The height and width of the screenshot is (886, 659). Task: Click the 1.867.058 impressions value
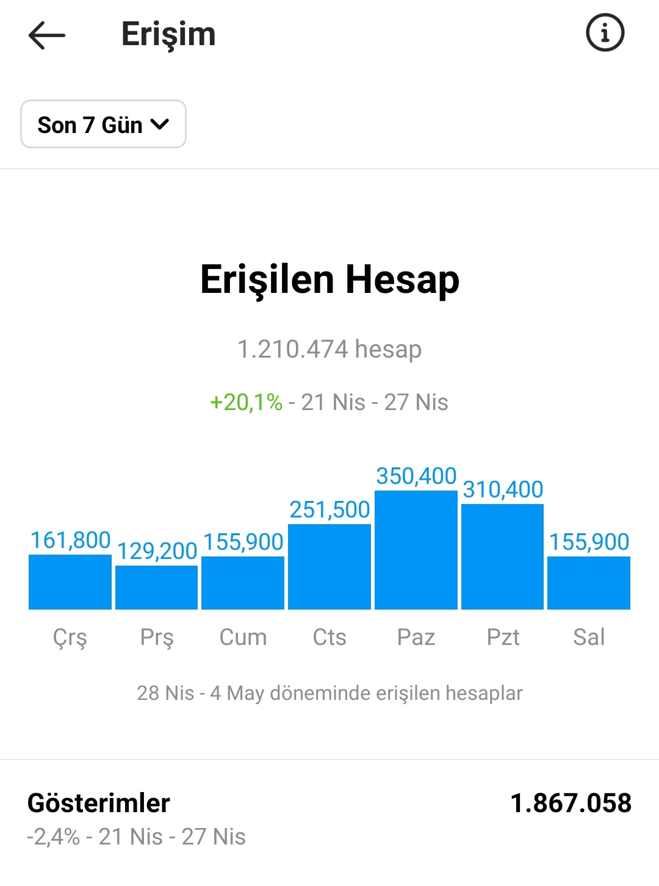click(x=571, y=803)
